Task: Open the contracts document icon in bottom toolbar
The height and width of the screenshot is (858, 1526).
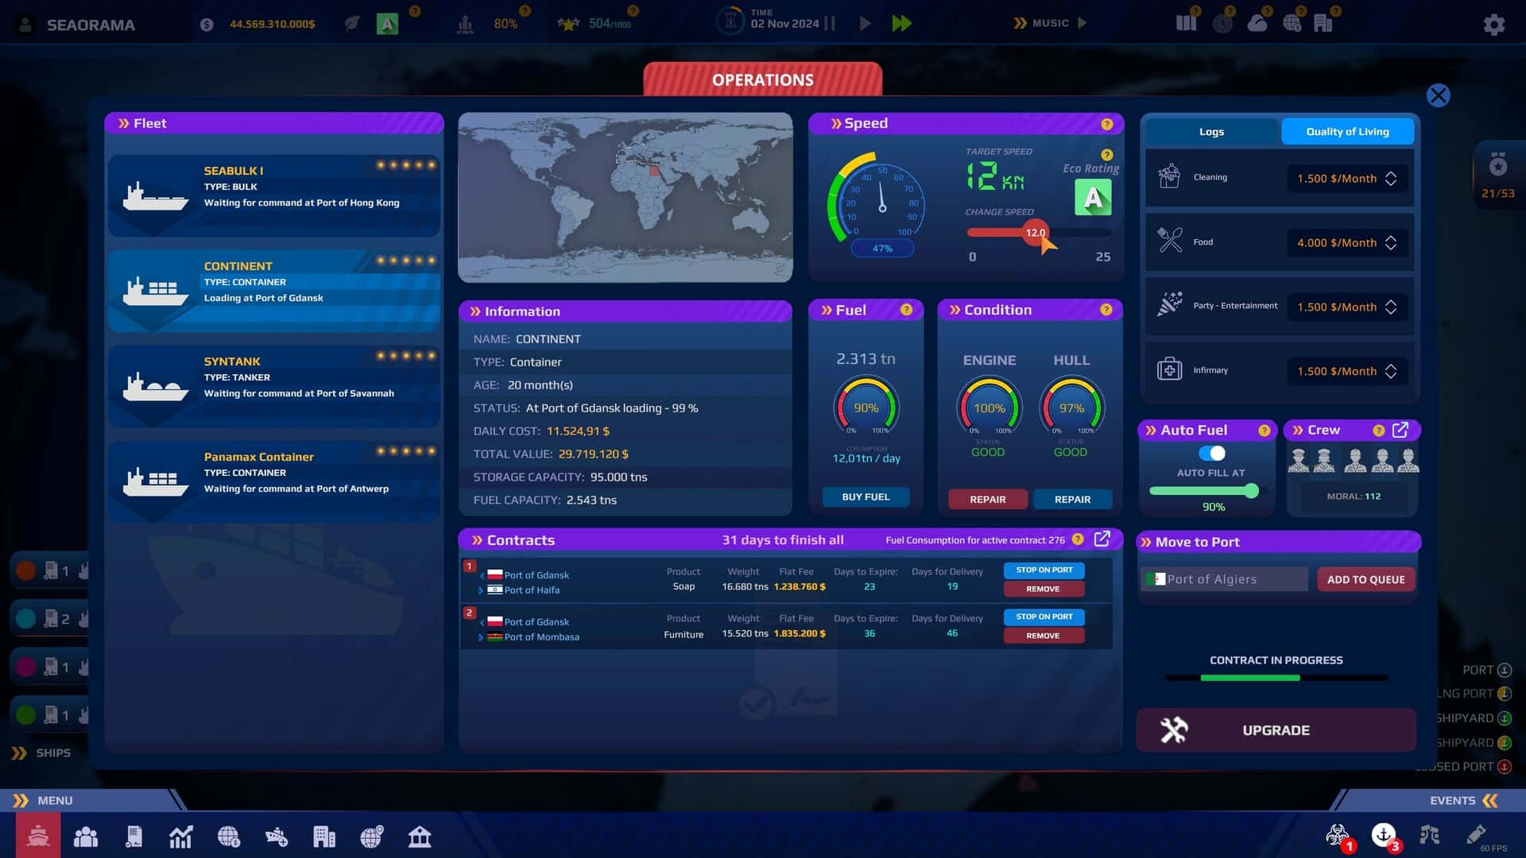Action: click(x=134, y=836)
